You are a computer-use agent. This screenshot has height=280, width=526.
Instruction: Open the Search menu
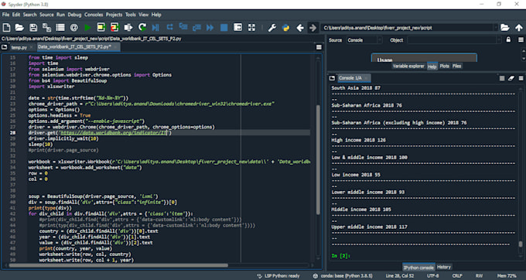point(30,15)
